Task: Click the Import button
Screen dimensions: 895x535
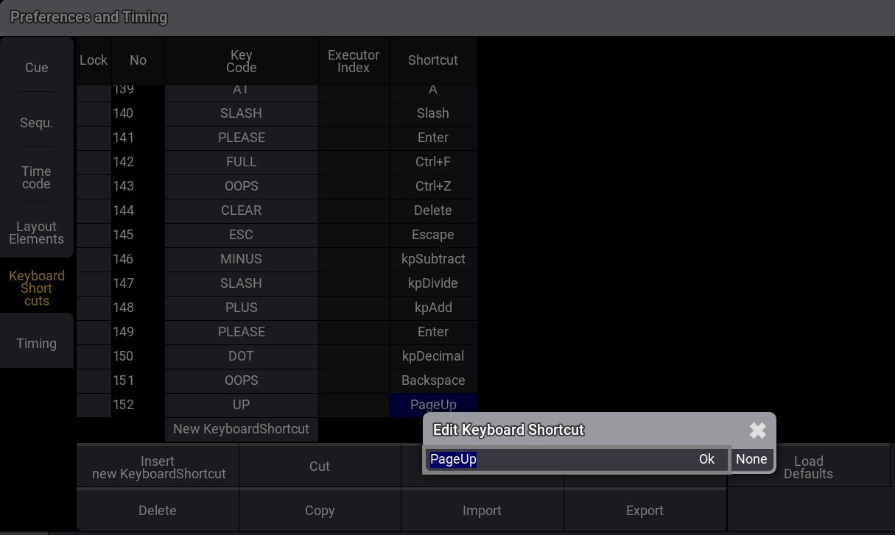Action: pyautogui.click(x=482, y=511)
